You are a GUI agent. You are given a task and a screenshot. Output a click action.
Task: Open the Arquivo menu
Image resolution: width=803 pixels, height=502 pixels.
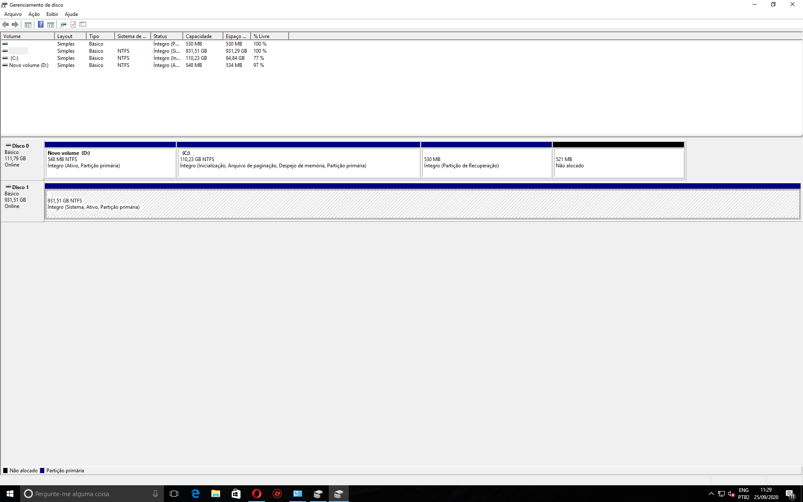click(x=13, y=14)
